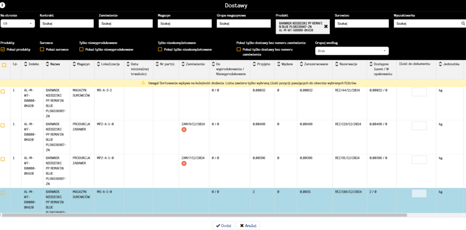Expand the Grupuj według dropdown

(352, 51)
